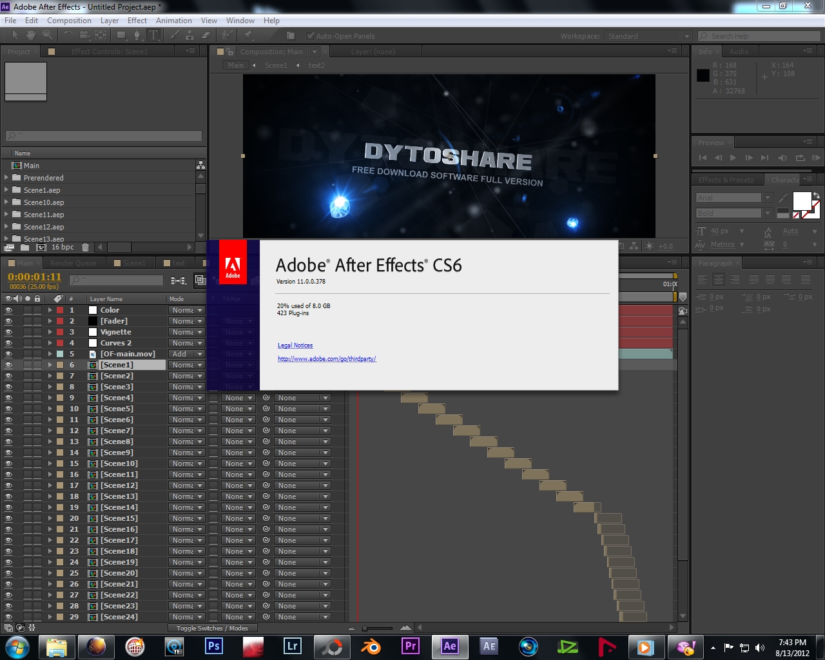Switch to the Audio panel tab

click(739, 52)
